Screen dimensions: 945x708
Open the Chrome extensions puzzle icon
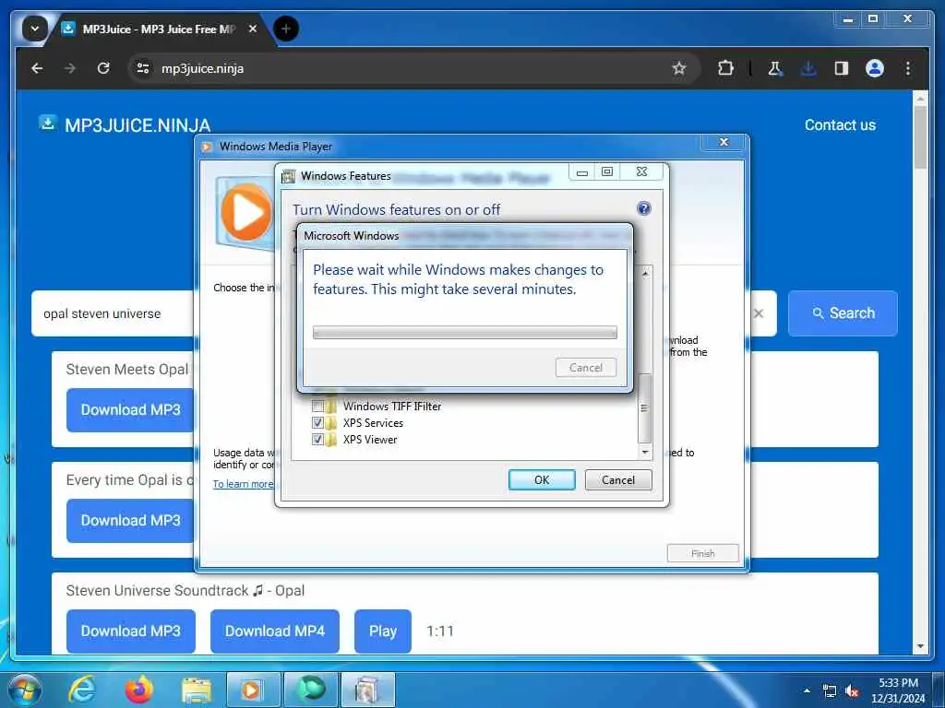pyautogui.click(x=725, y=68)
